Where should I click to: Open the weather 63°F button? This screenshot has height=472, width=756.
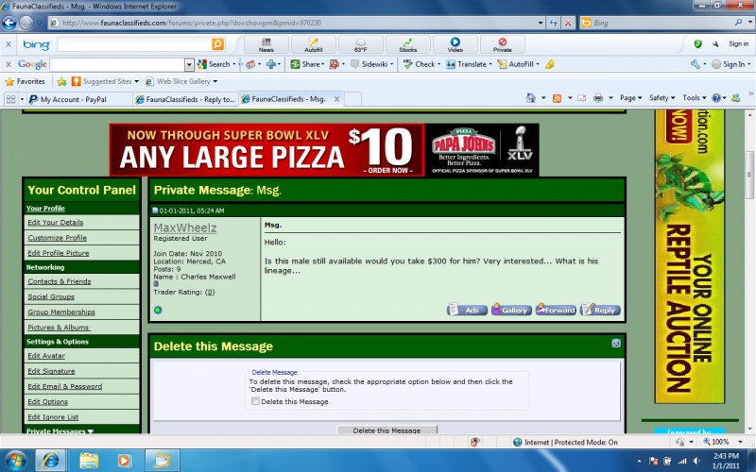coord(361,44)
